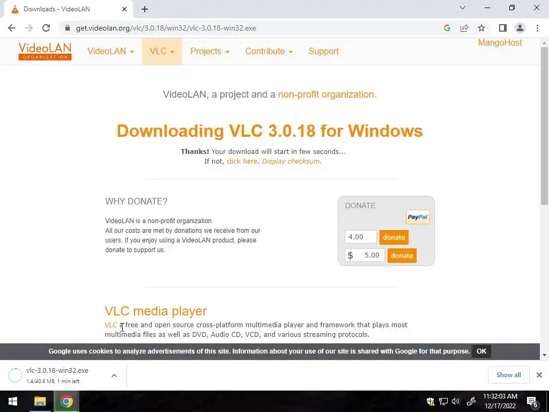The image size is (549, 412).
Task: Click the 'Downloading VLC 3.0.18 for Windows' heading
Action: point(270,131)
